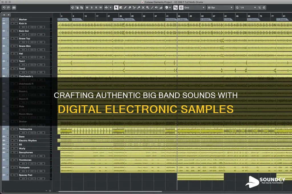Click bar 33 on the ruler
The height and width of the screenshot is (194, 292).
pyautogui.click(x=144, y=16)
